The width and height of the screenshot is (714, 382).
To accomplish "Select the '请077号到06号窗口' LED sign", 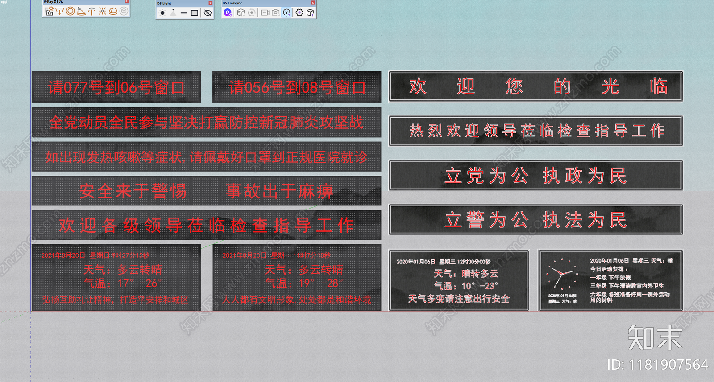I will click(x=116, y=87).
